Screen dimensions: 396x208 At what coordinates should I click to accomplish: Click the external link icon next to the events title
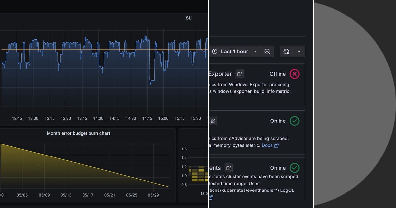tap(229, 168)
